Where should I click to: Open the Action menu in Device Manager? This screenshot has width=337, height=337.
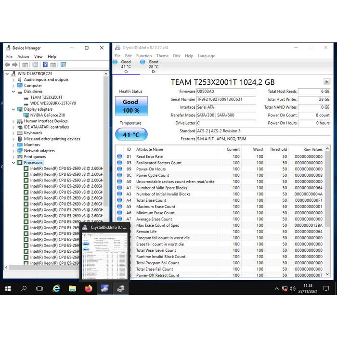pos(23,56)
